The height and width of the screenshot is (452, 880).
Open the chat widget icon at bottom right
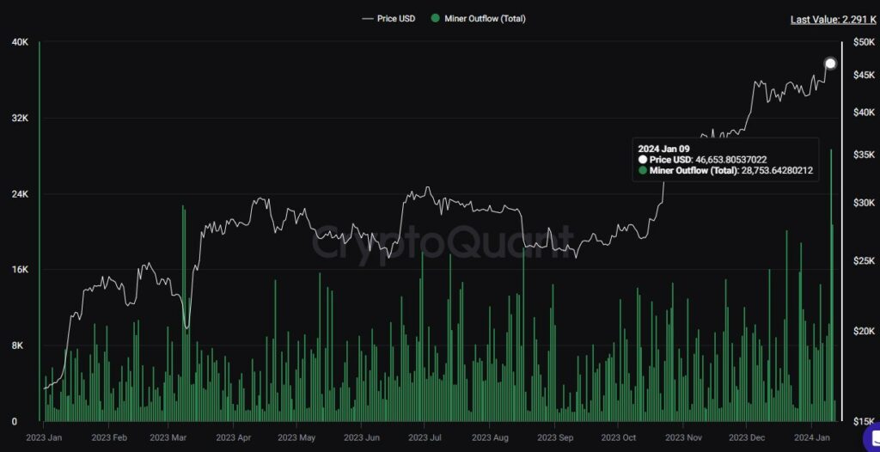(871, 438)
